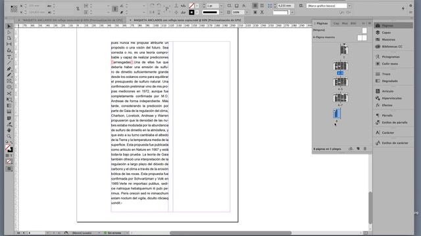Select the Páginas tab in floating panel
The height and width of the screenshot is (236, 421).
322,24
